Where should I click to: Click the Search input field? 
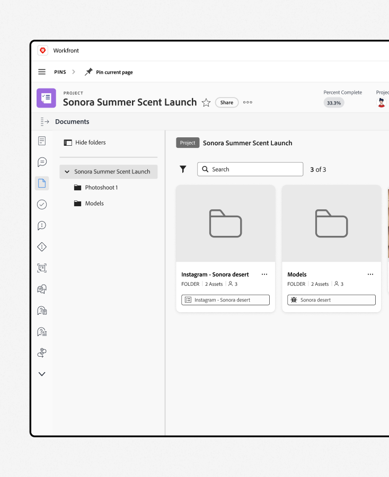point(250,169)
